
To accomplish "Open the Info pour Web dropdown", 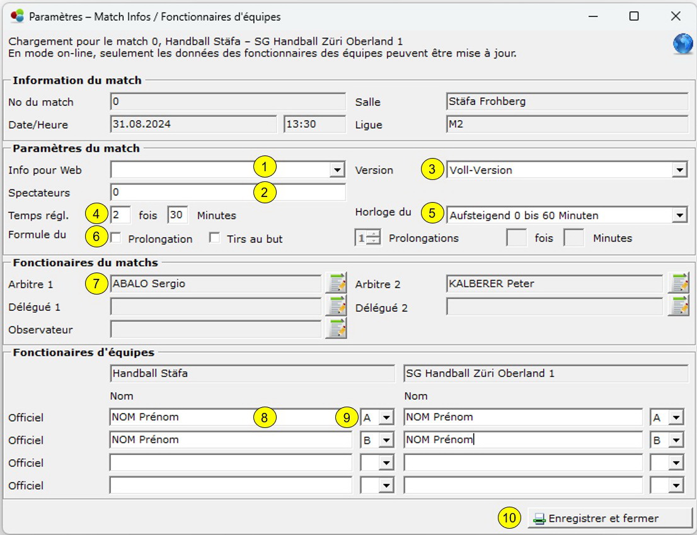I will tap(338, 170).
